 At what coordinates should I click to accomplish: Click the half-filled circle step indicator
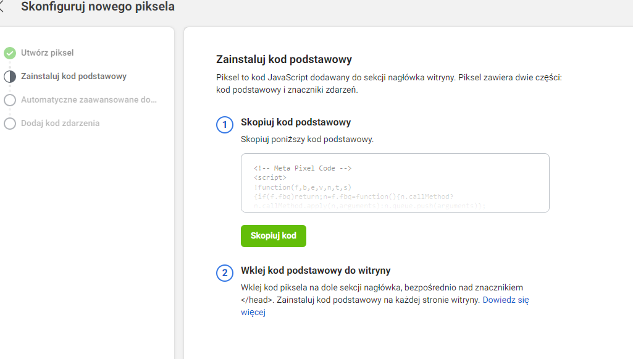coord(10,77)
